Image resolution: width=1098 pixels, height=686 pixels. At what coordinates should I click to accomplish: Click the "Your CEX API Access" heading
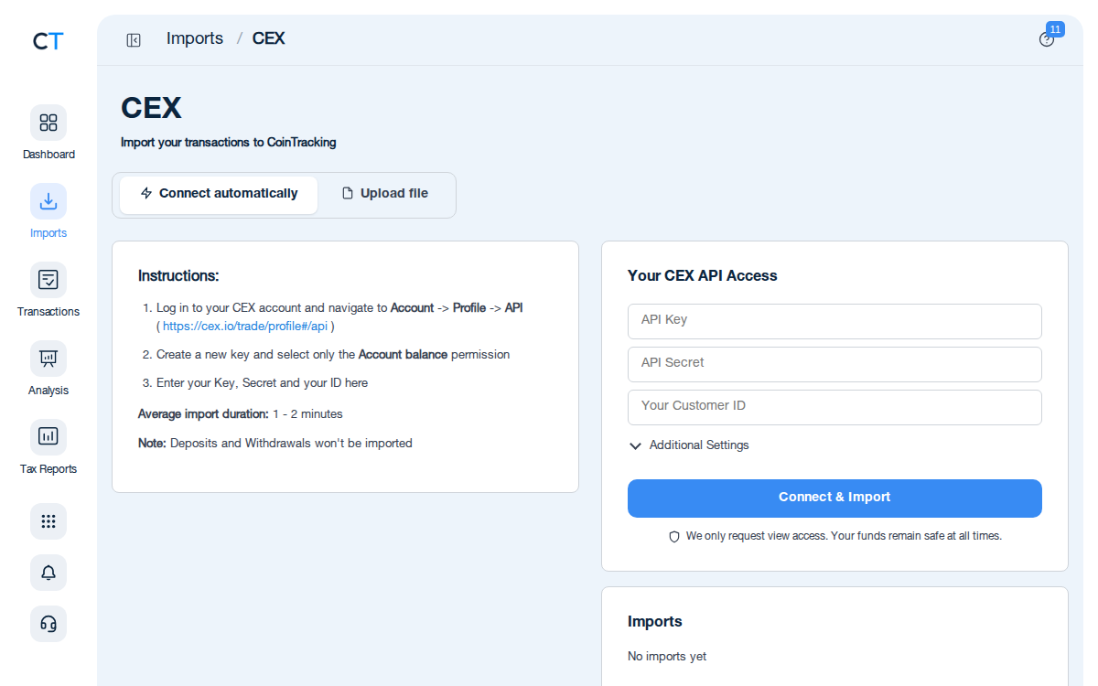click(703, 275)
